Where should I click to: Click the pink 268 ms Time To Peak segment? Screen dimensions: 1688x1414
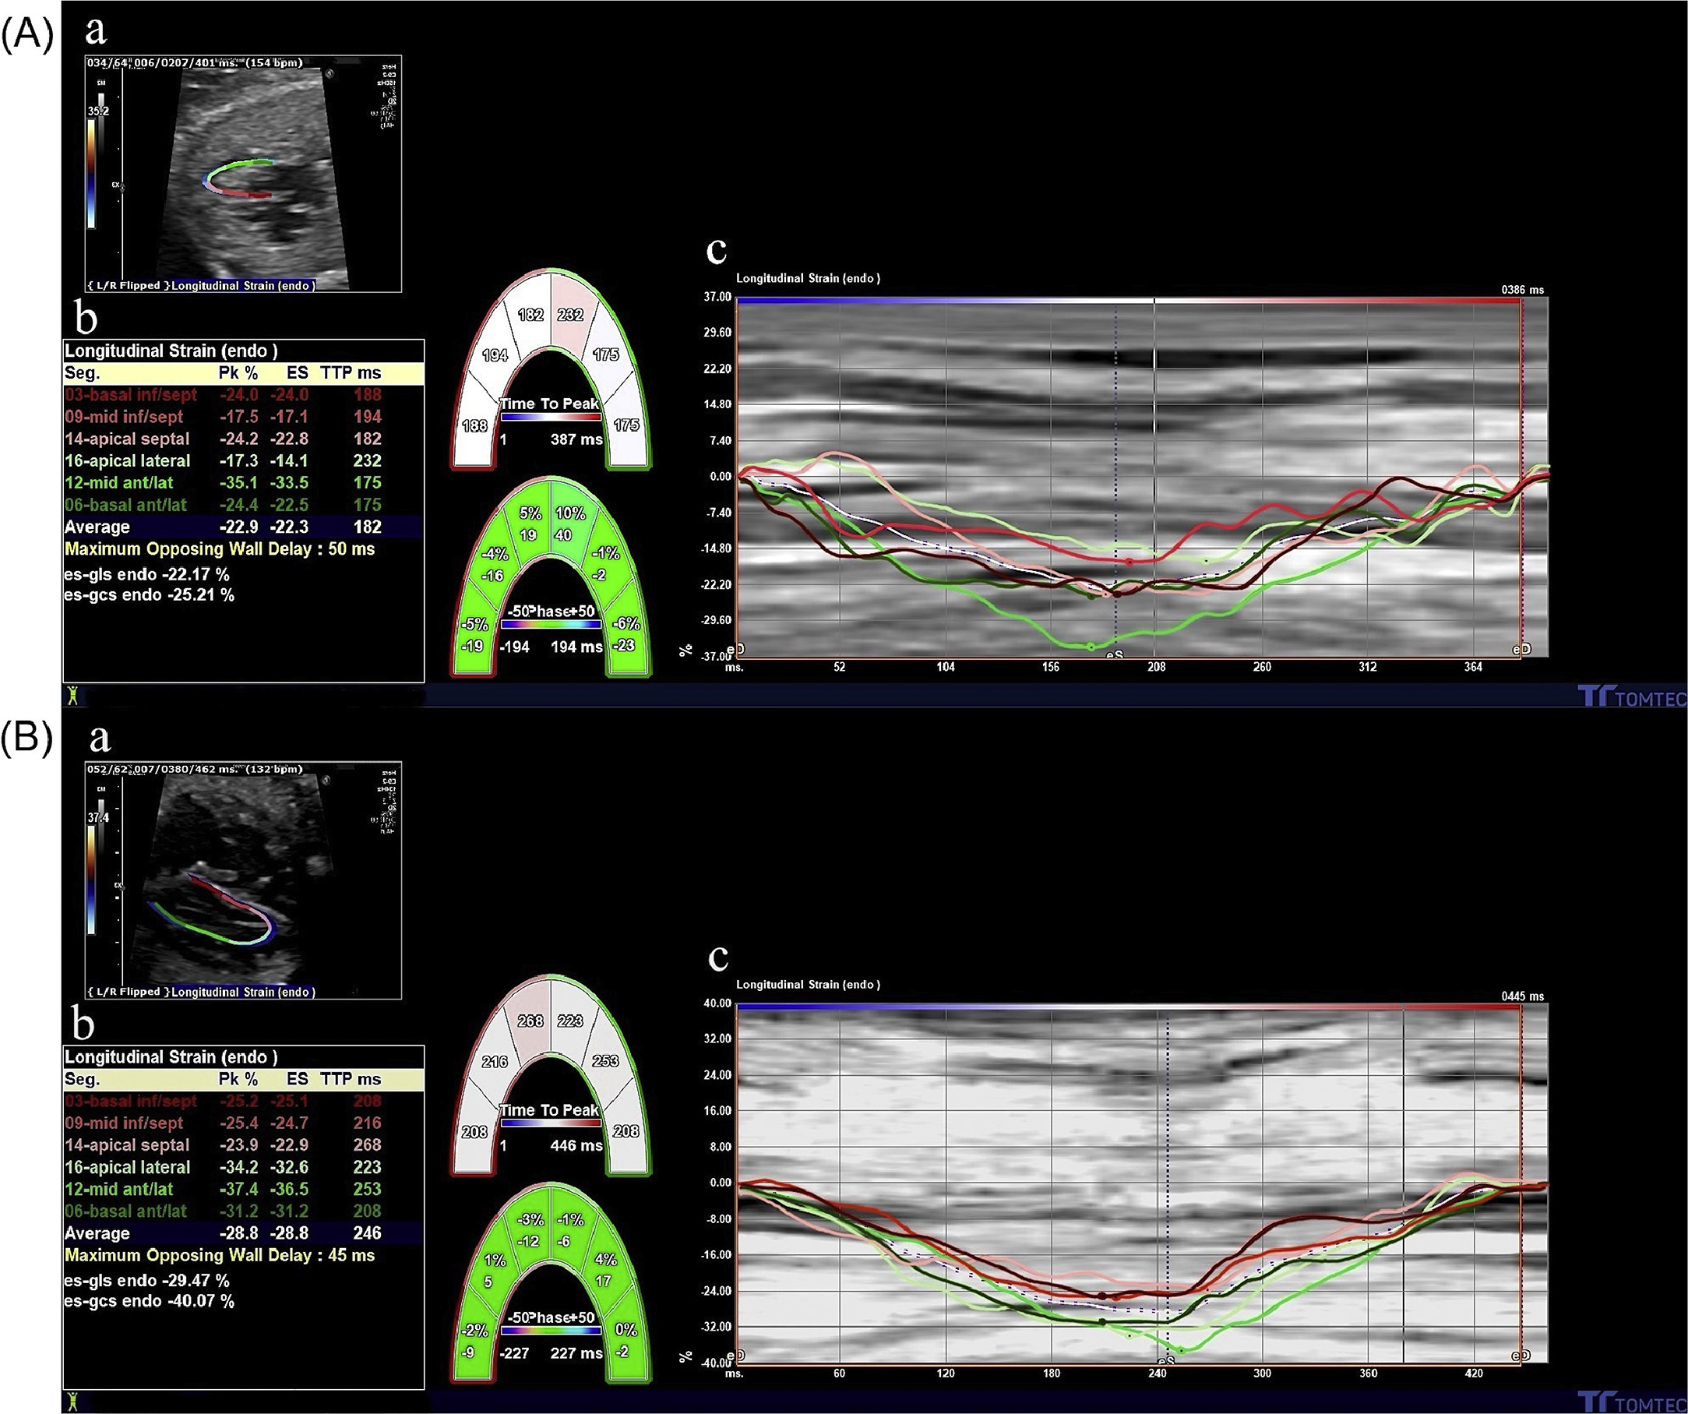pyautogui.click(x=530, y=1021)
